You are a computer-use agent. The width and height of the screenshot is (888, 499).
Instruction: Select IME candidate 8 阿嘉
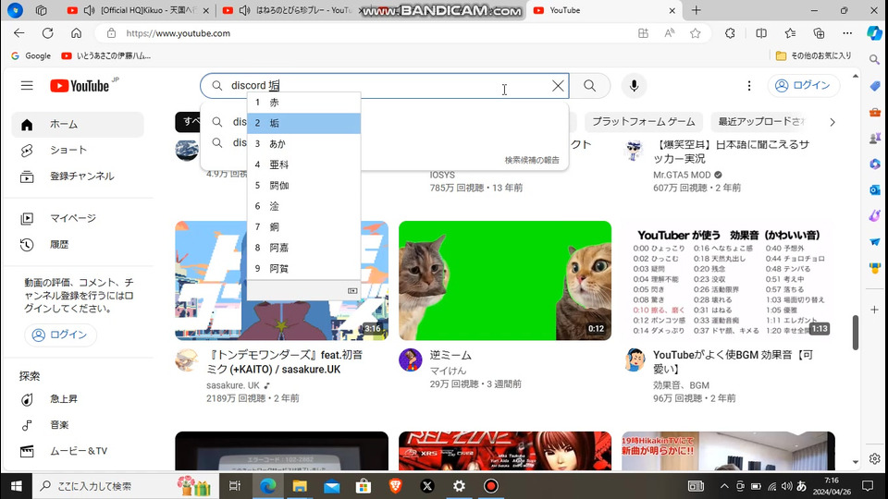303,248
